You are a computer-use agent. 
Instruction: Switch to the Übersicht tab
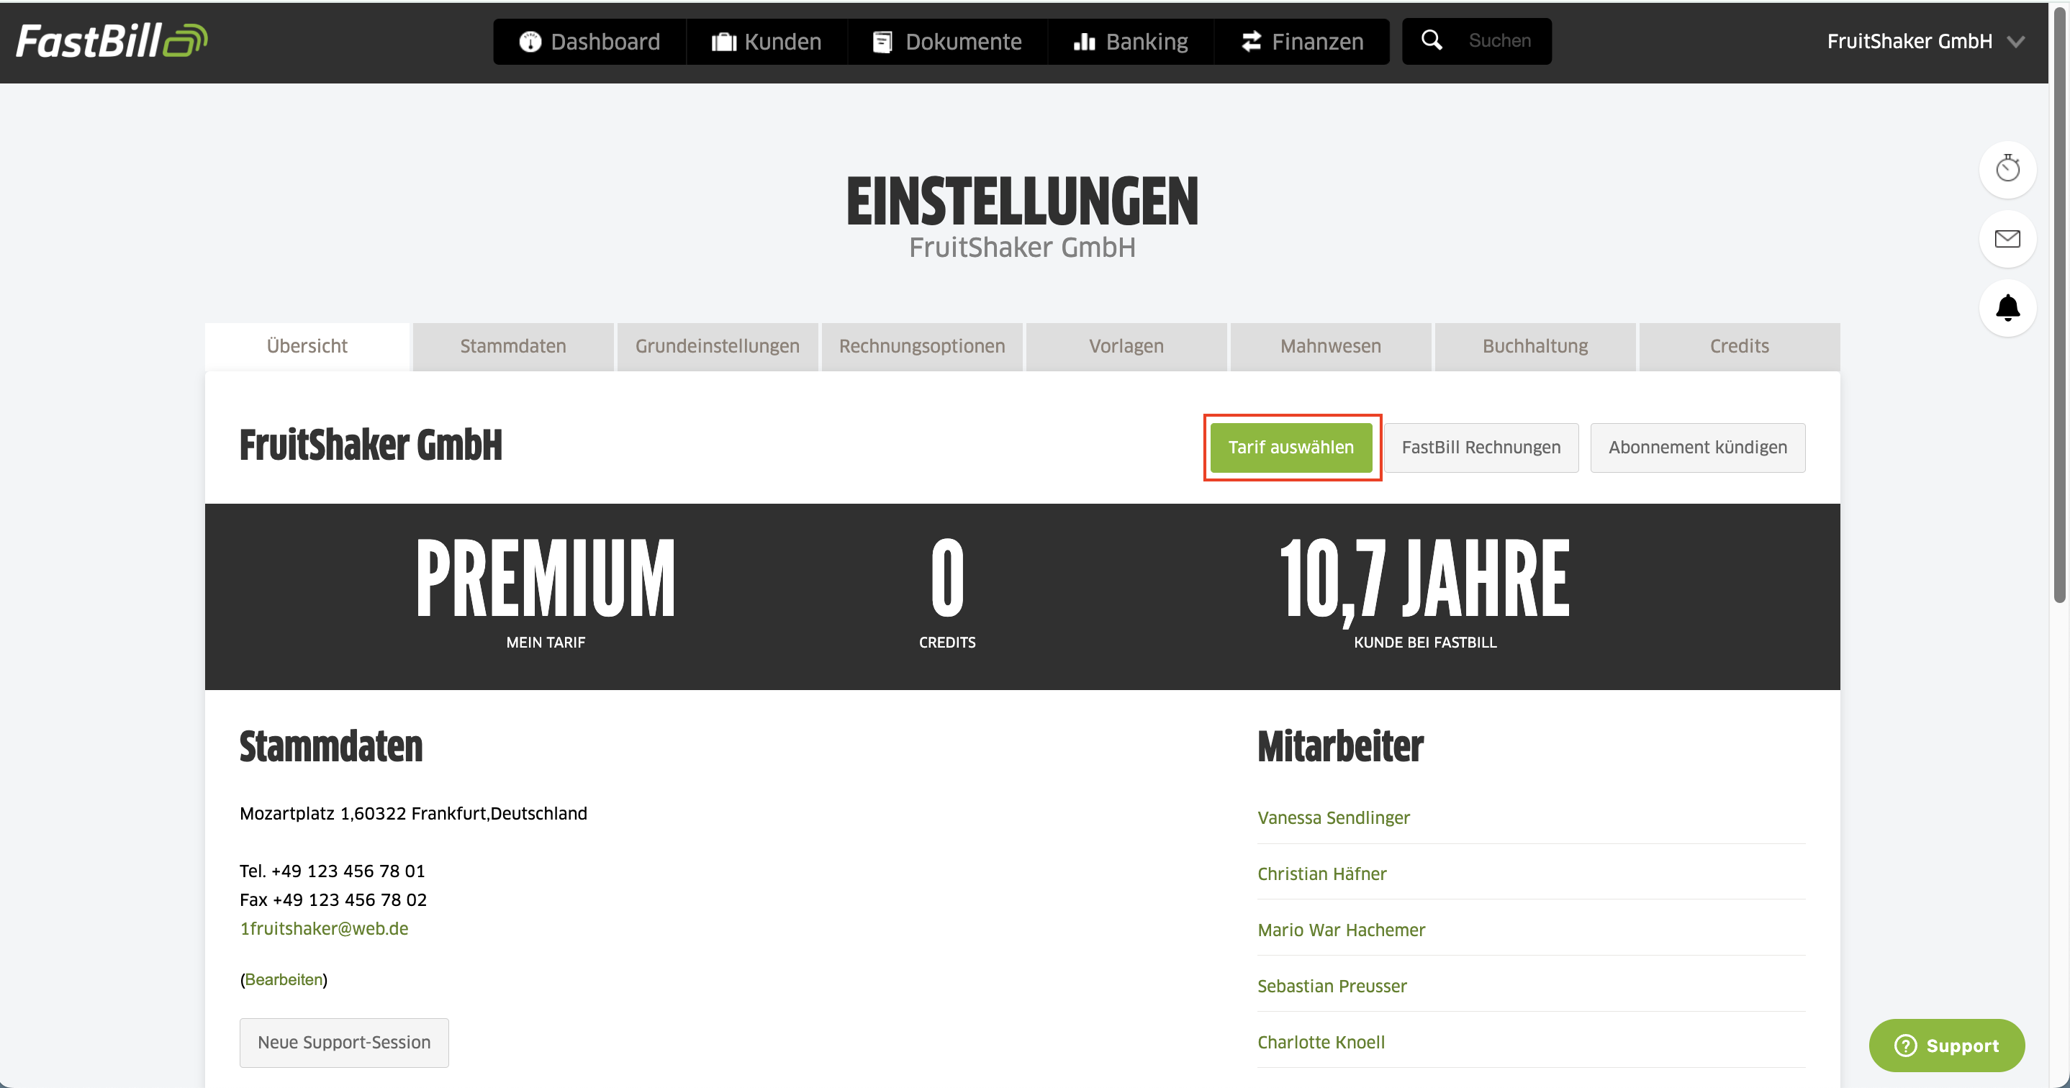tap(307, 346)
